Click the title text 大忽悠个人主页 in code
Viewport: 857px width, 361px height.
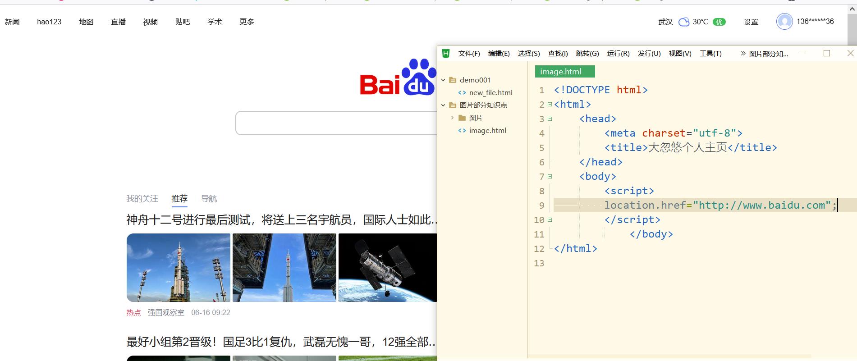[x=687, y=148]
